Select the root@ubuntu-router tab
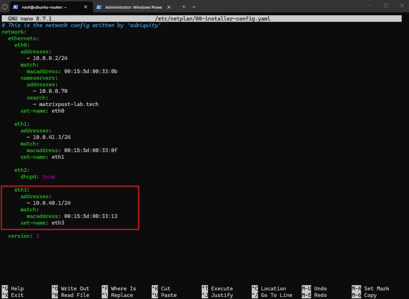This screenshot has height=299, width=409. coord(44,7)
